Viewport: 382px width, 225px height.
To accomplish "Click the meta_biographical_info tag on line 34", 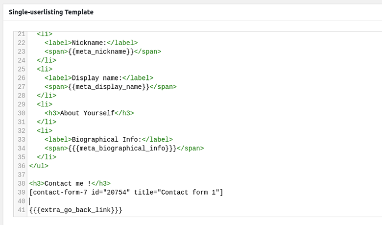I will click(122, 148).
